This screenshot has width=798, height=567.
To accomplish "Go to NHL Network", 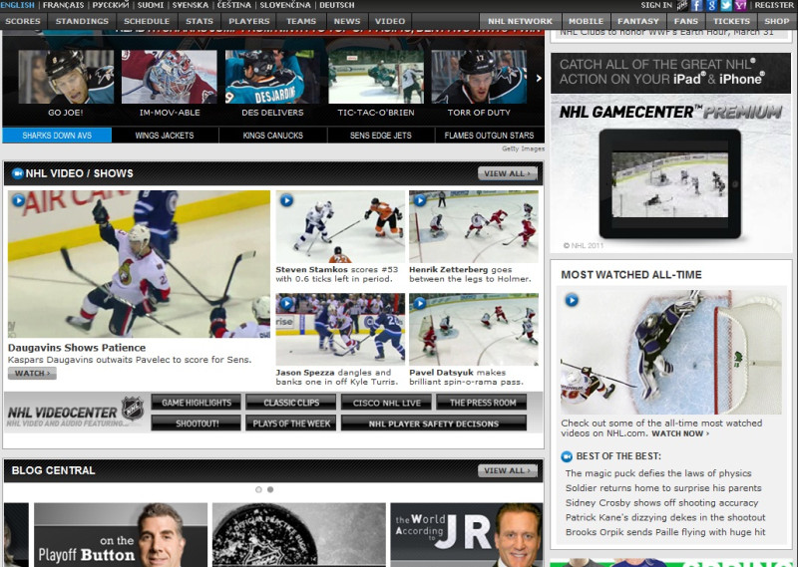I will point(520,21).
